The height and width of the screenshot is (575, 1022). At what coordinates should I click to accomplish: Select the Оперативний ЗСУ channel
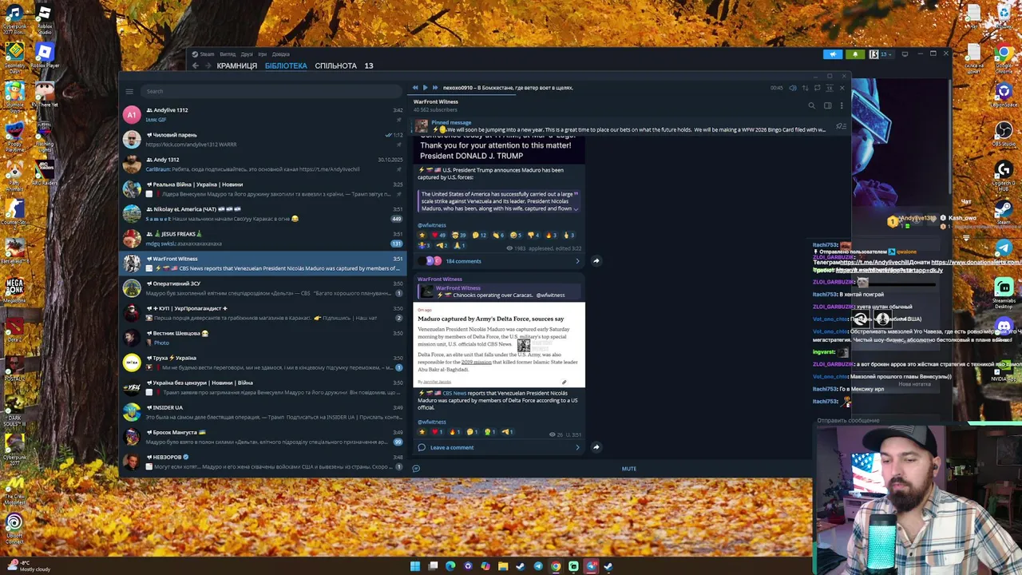click(263, 288)
